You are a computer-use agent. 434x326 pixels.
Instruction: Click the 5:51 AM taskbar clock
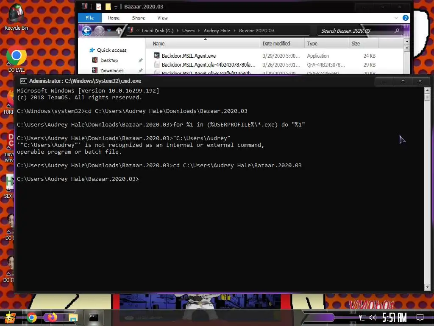pyautogui.click(x=395, y=318)
